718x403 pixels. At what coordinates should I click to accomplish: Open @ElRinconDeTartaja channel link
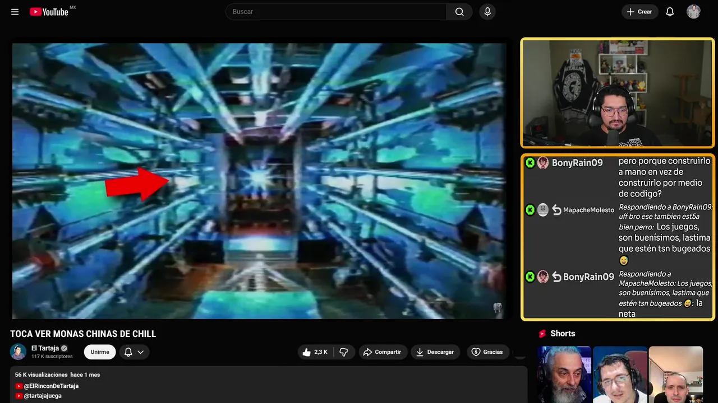(51, 386)
